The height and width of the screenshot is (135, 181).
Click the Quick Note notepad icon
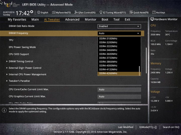pyautogui.click(x=131, y=12)
